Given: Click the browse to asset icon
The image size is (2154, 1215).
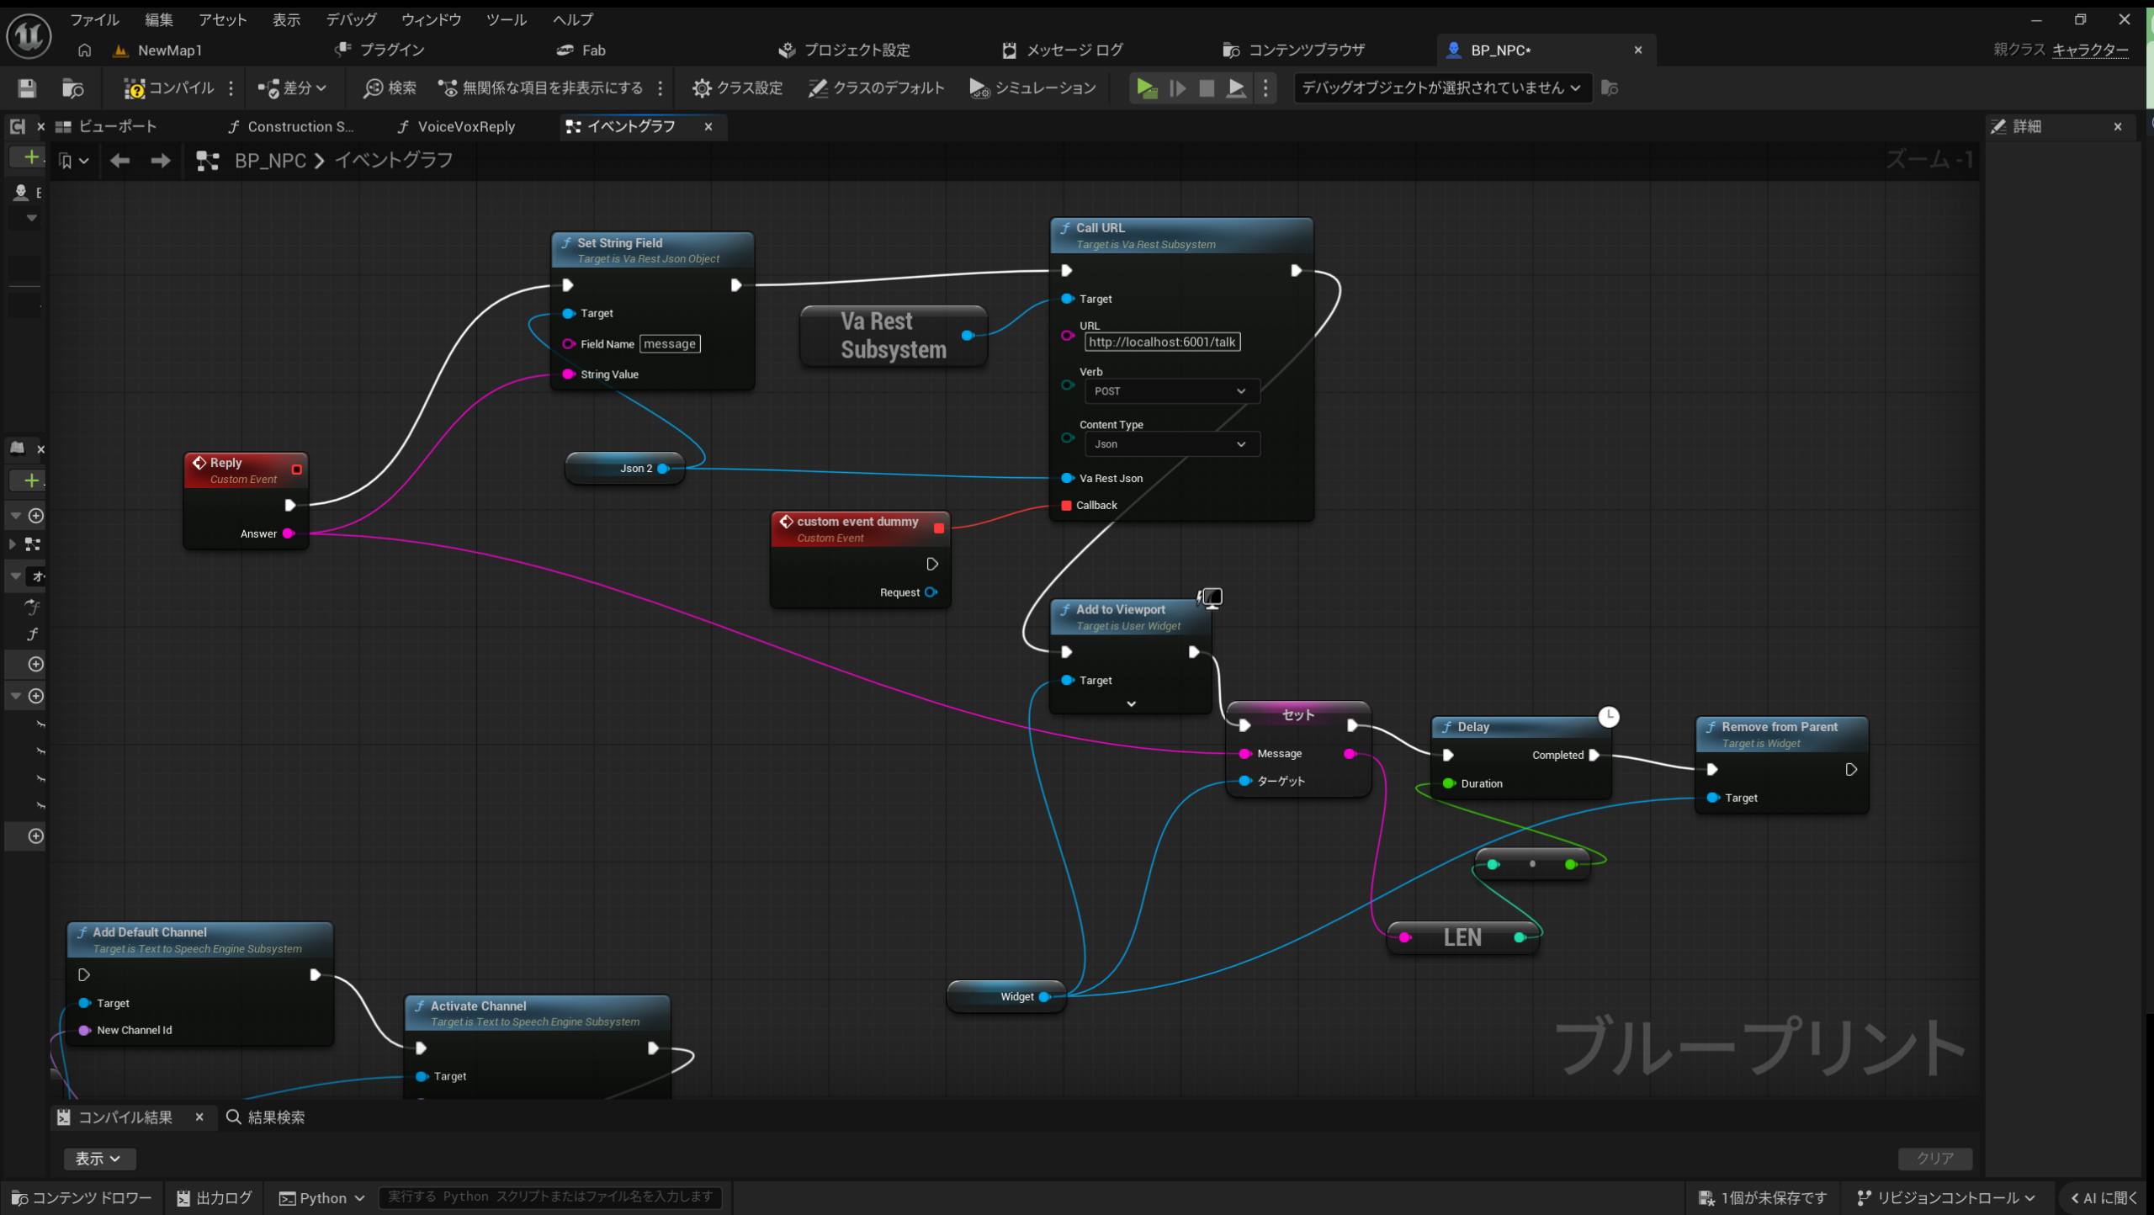Looking at the screenshot, I should [73, 88].
